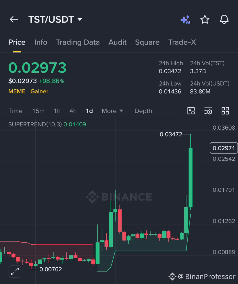Image resolution: width=238 pixels, height=284 pixels.
Task: Expand the More intervals dropdown
Action: [112, 111]
